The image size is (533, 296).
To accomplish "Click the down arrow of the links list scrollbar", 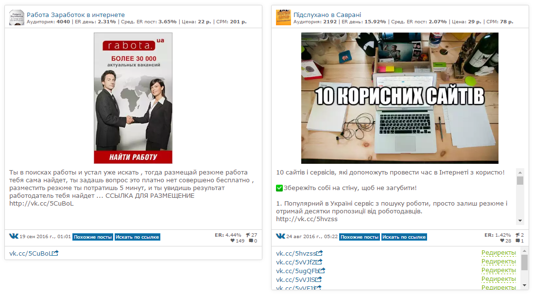I will [525, 285].
